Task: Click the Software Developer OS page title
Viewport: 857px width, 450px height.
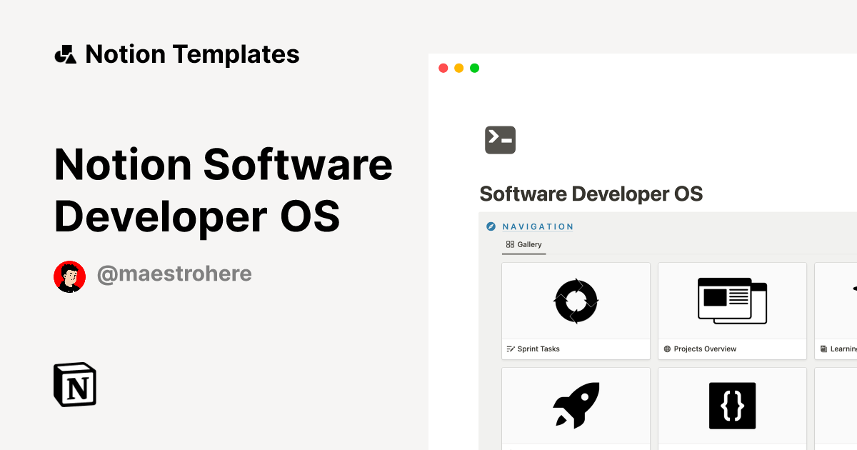Action: pyautogui.click(x=591, y=194)
